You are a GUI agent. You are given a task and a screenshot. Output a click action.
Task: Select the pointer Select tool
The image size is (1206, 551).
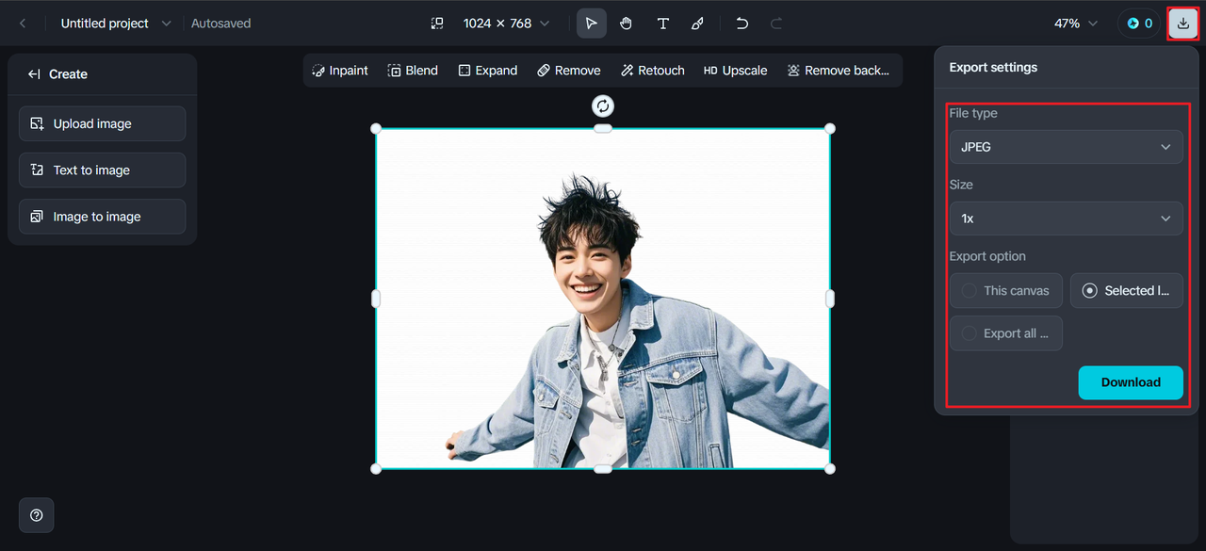coord(591,24)
